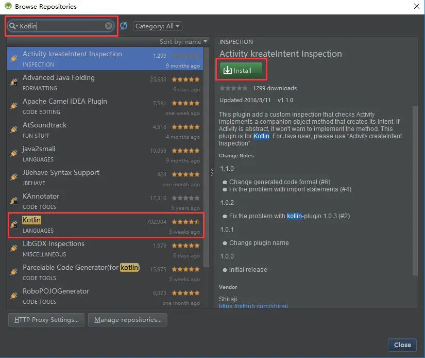
Task: Click the reload plugin list refresh icon
Action: coord(124,26)
